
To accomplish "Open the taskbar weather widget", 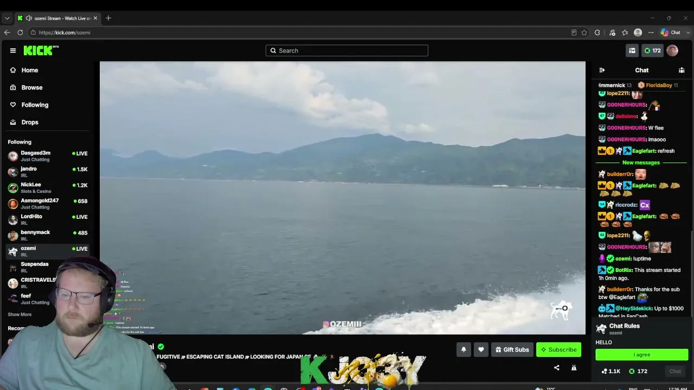I will (545, 388).
